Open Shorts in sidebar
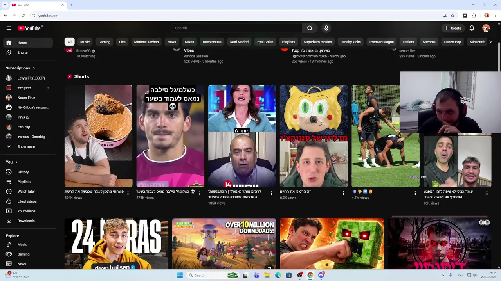501x281 pixels. point(27,53)
